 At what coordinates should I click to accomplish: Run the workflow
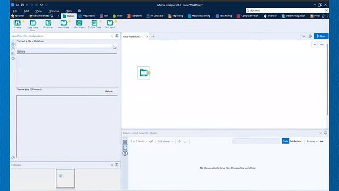point(322,36)
